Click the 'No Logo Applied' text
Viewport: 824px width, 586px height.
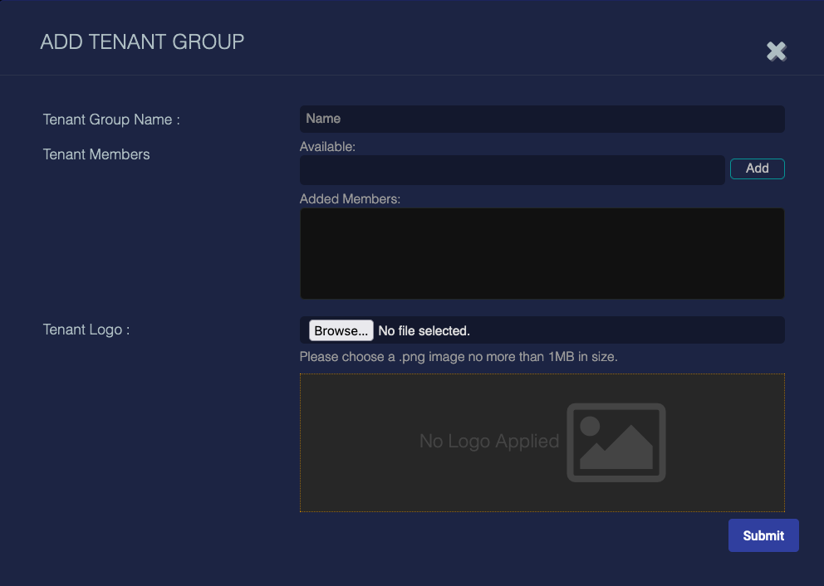pyautogui.click(x=488, y=442)
